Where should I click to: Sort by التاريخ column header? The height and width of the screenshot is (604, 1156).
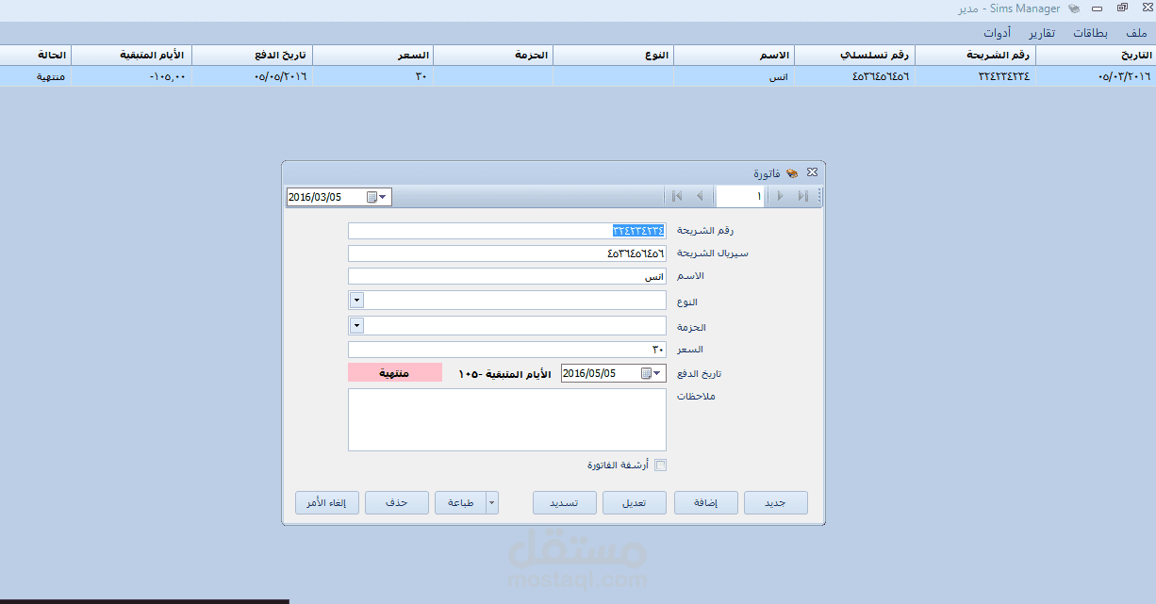[1095, 55]
